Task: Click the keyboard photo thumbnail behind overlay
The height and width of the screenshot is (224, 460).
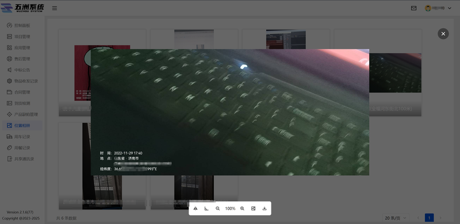Action: point(395,73)
